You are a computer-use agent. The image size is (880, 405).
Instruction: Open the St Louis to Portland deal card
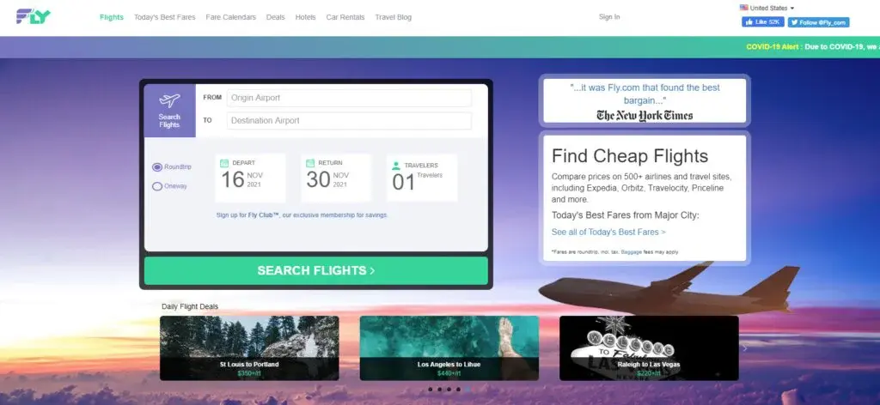point(249,348)
